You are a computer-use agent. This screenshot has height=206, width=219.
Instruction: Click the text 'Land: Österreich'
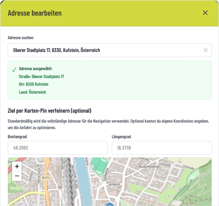click(32, 92)
